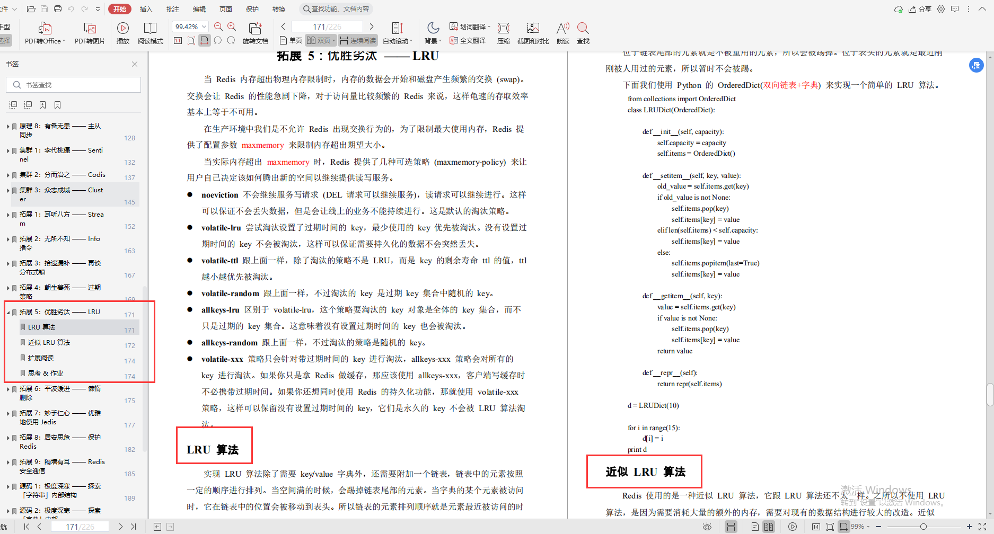Start slideshow with the 播放 icon

123,28
